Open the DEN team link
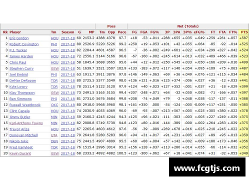The height and width of the screenshot is (181, 250). tap(54, 141)
